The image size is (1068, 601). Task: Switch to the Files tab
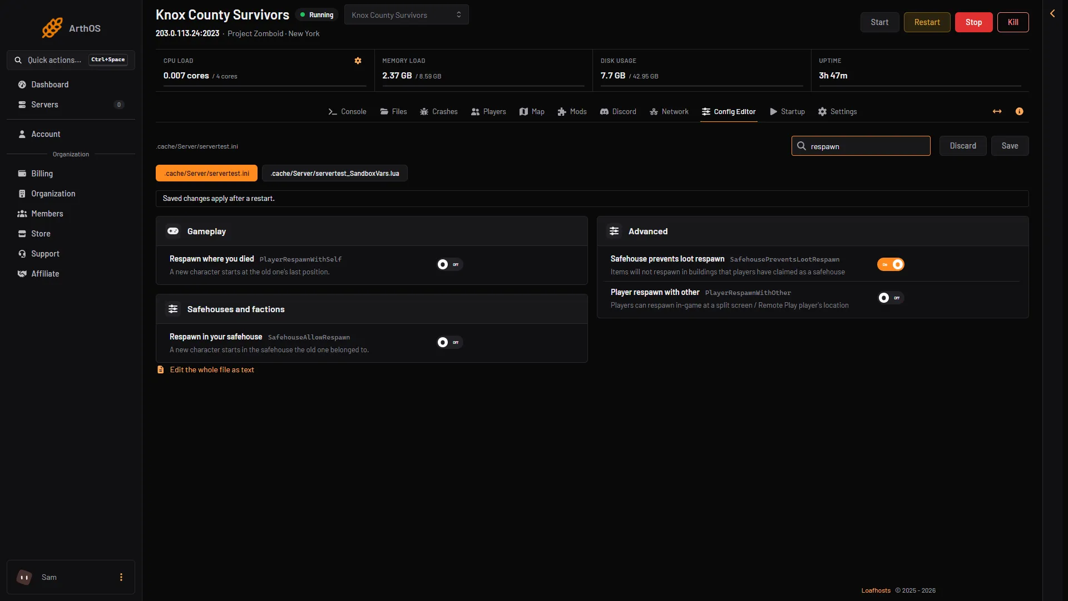coord(393,112)
